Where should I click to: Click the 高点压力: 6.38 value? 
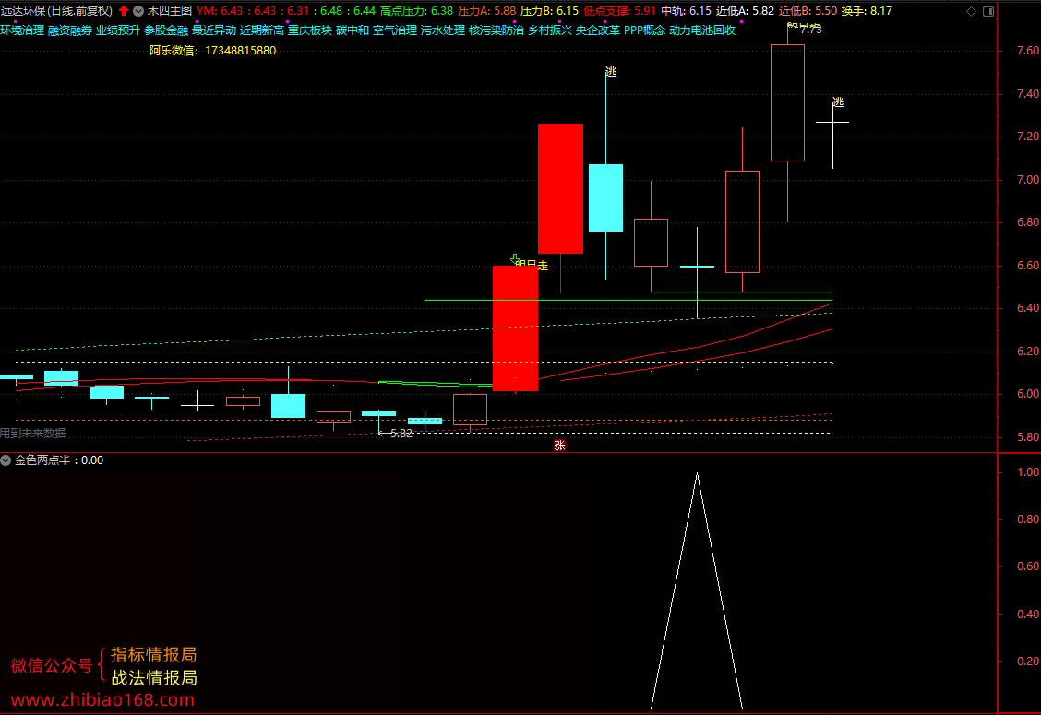point(416,11)
